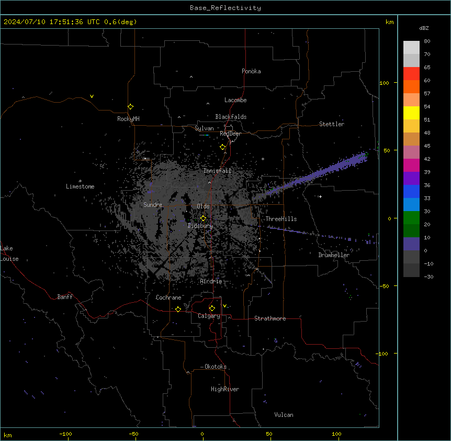
Task: Click the -30 value on the dBZ scale
Action: pyautogui.click(x=429, y=277)
